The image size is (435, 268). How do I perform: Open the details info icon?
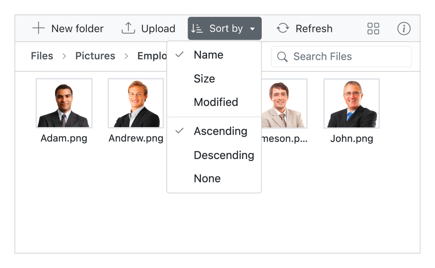coord(404,28)
